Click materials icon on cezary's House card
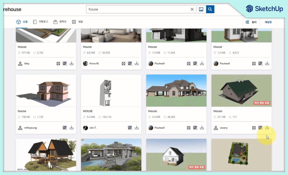 [254, 128]
